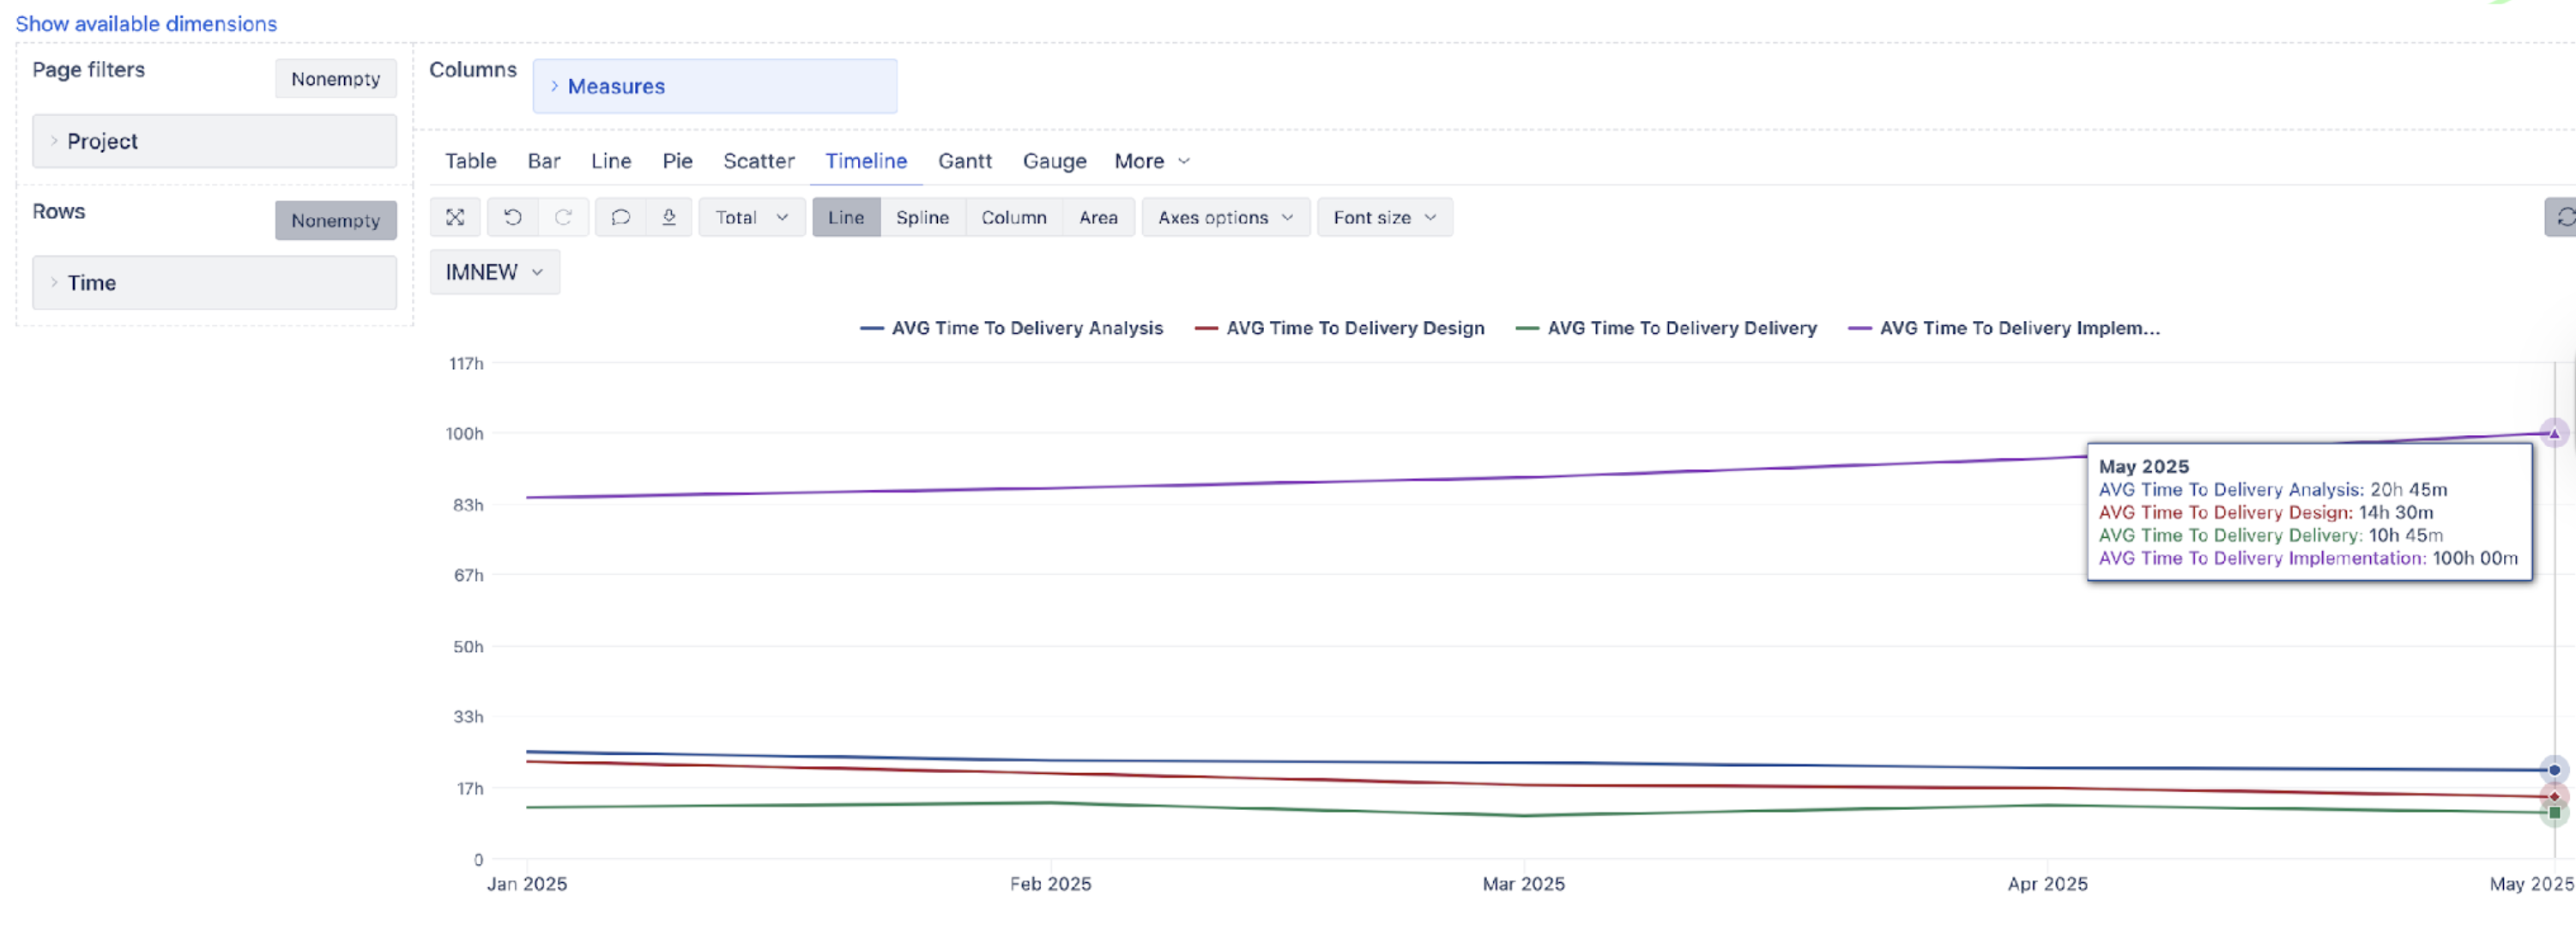Open the Axes options dropdown
2576x925 pixels.
pyautogui.click(x=1225, y=217)
